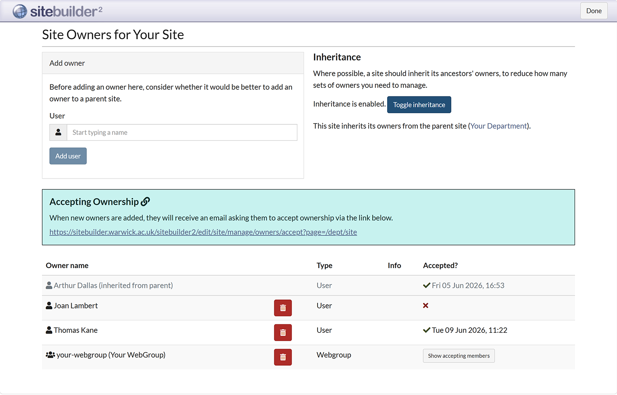Click the Accepting Ownership heading text
Image resolution: width=617 pixels, height=395 pixels.
pos(94,201)
